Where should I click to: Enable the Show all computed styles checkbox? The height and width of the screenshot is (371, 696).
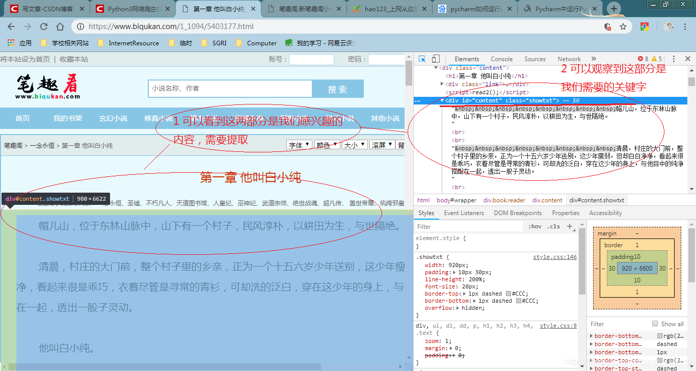pyautogui.click(x=655, y=324)
